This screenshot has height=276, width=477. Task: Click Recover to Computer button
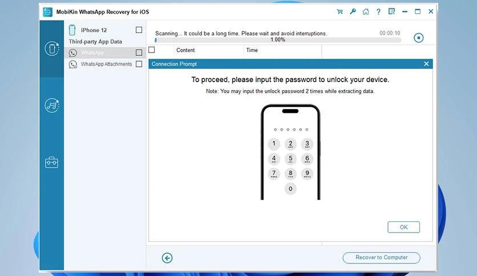click(x=382, y=257)
